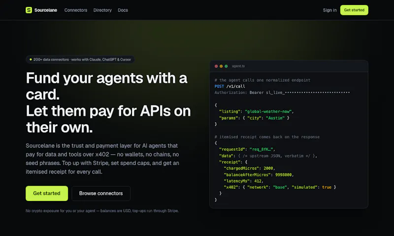This screenshot has height=236, width=394.
Task: Click Get started in the top navigation bar
Action: [354, 10]
